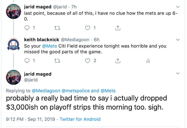
Task: Share keith blacknick's tweet
Action: [x=118, y=61]
